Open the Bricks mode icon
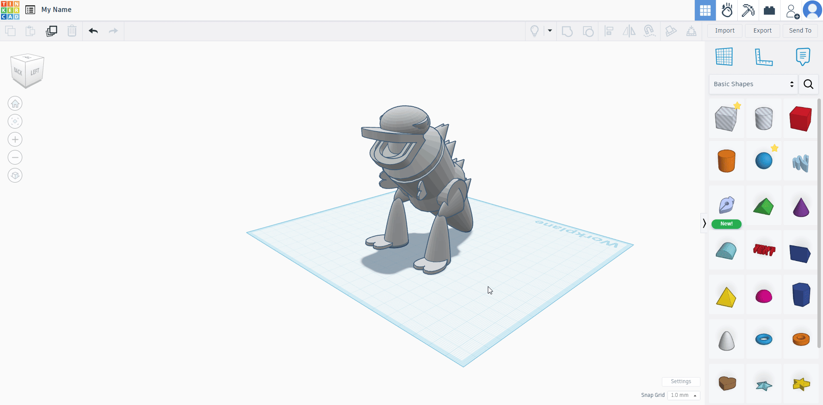Viewport: 823px width, 405px height. [x=769, y=10]
